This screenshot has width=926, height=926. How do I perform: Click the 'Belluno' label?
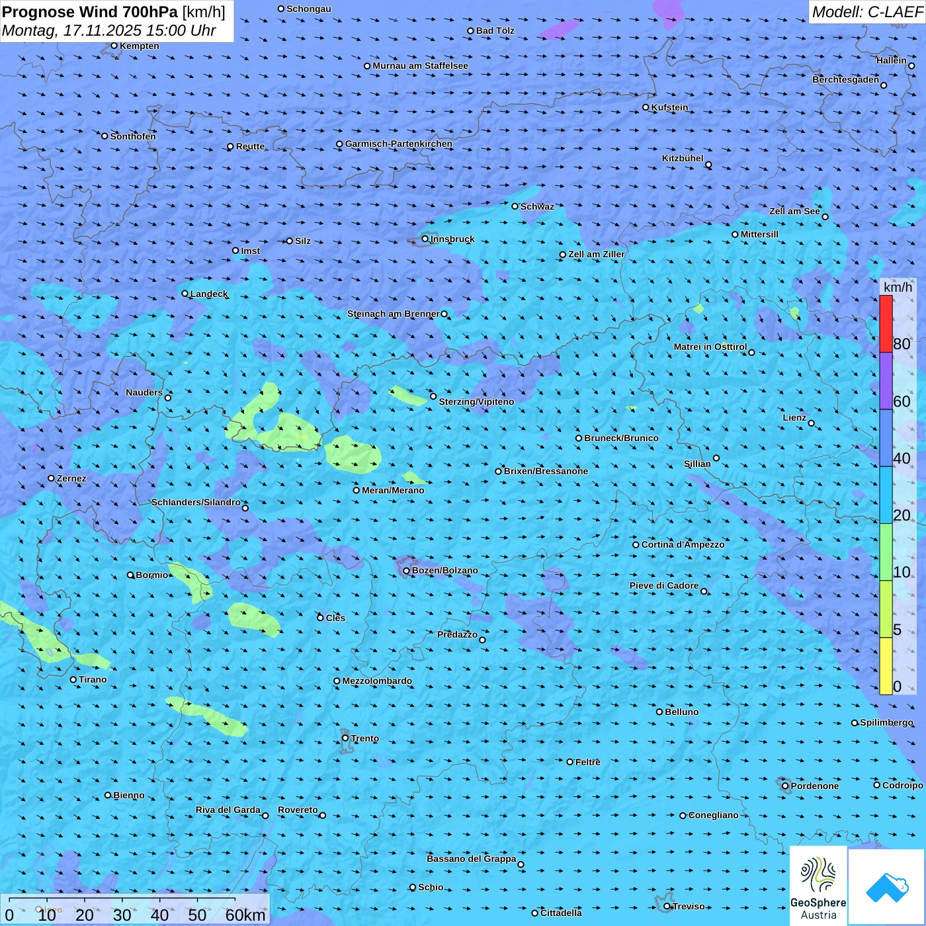(x=681, y=712)
